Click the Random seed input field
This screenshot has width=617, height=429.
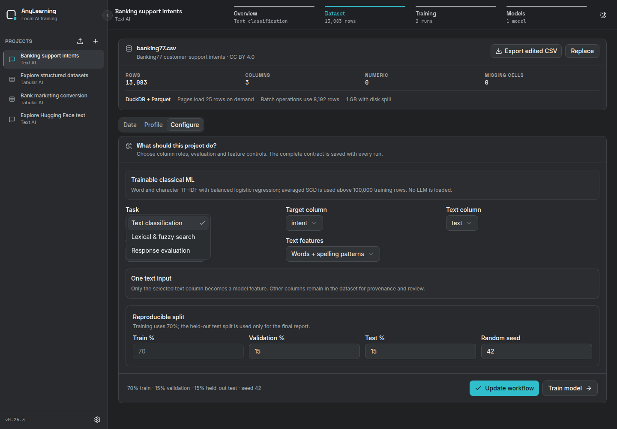point(536,351)
